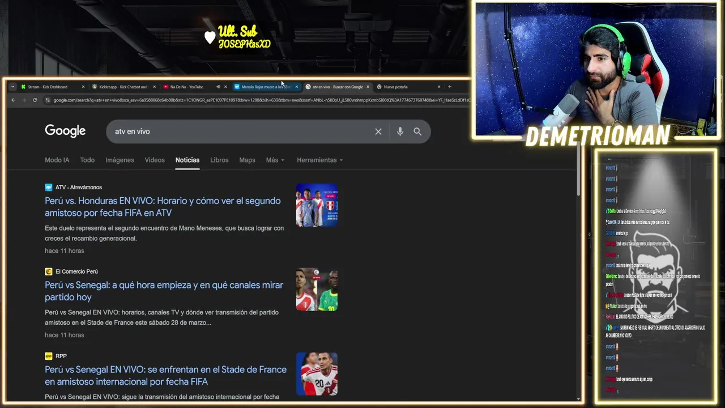
Task: Close the Nueva pestaña tab
Action: 438,87
